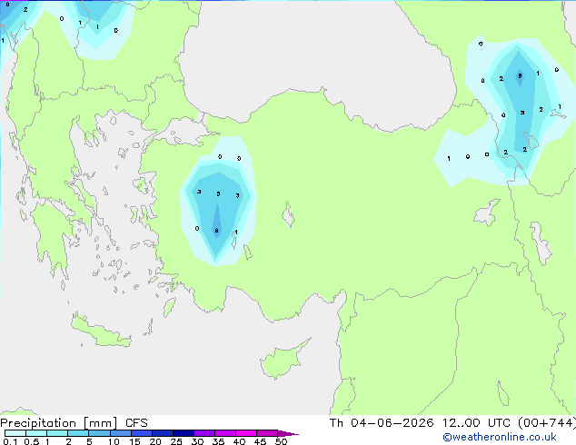
Task: Click the 45–50 mm legend color box
Action: pos(267,433)
